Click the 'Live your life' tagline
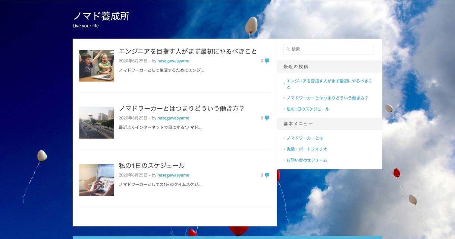The width and height of the screenshot is (455, 239). [x=86, y=26]
